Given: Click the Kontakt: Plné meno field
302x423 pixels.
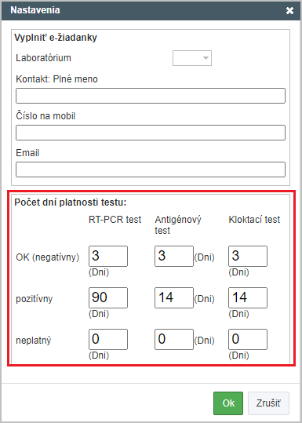Looking at the screenshot, I should click(151, 96).
